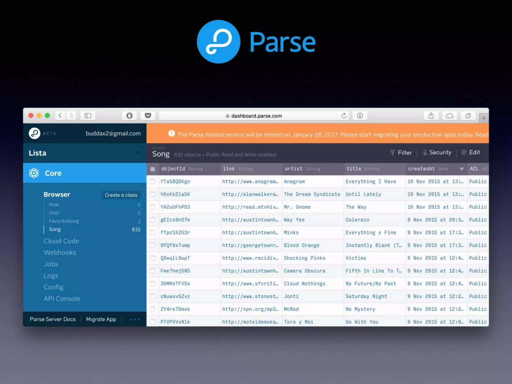512x384 pixels.
Task: Click the Safari reload page icon
Action: [344, 116]
